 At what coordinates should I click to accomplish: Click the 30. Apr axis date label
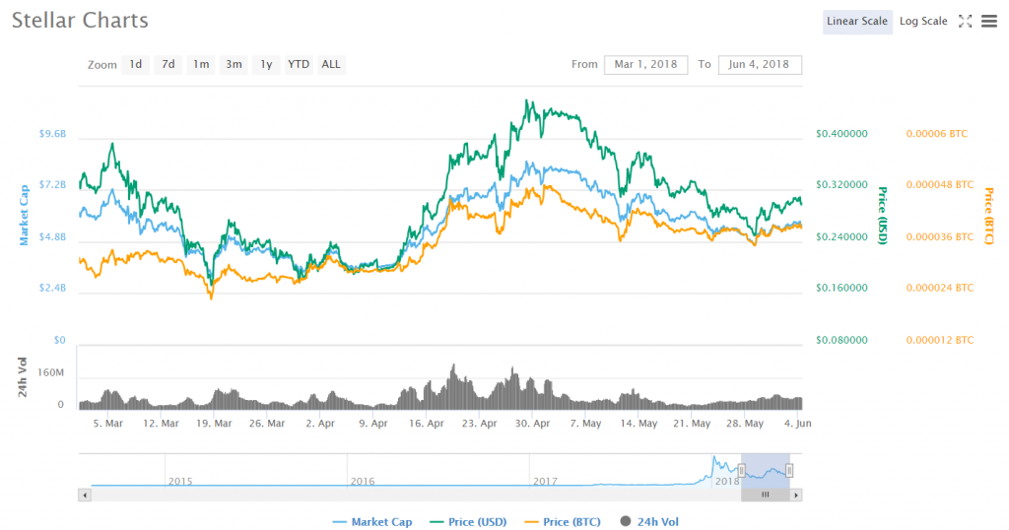[x=532, y=424]
